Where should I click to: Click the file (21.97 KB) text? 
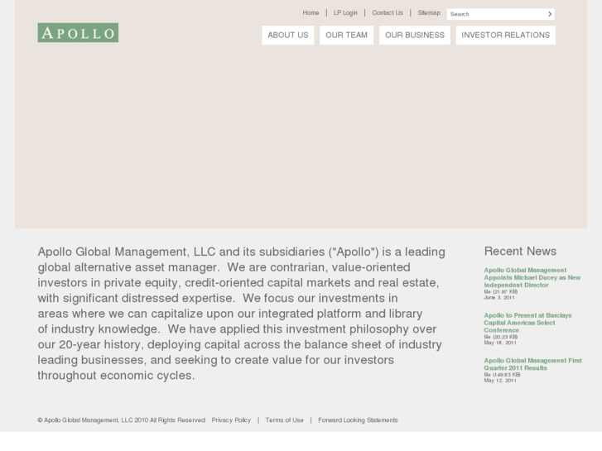tap(501, 292)
